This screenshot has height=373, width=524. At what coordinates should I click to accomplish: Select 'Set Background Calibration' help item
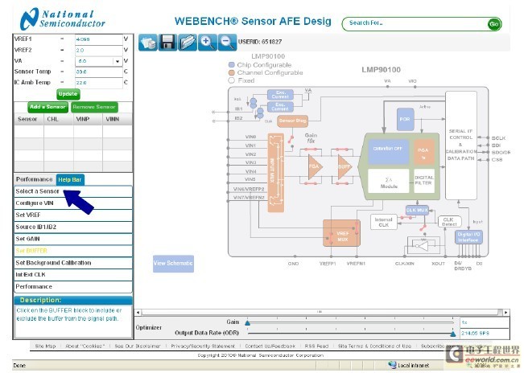pyautogui.click(x=73, y=263)
